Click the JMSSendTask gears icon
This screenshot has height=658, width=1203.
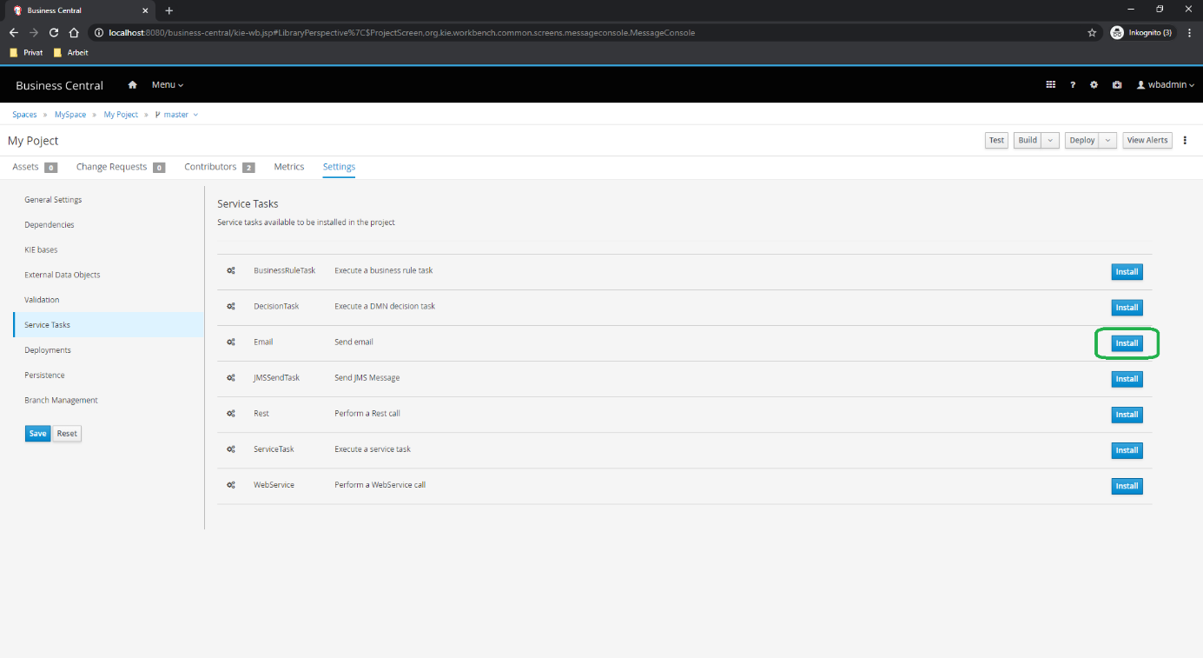pyautogui.click(x=231, y=377)
